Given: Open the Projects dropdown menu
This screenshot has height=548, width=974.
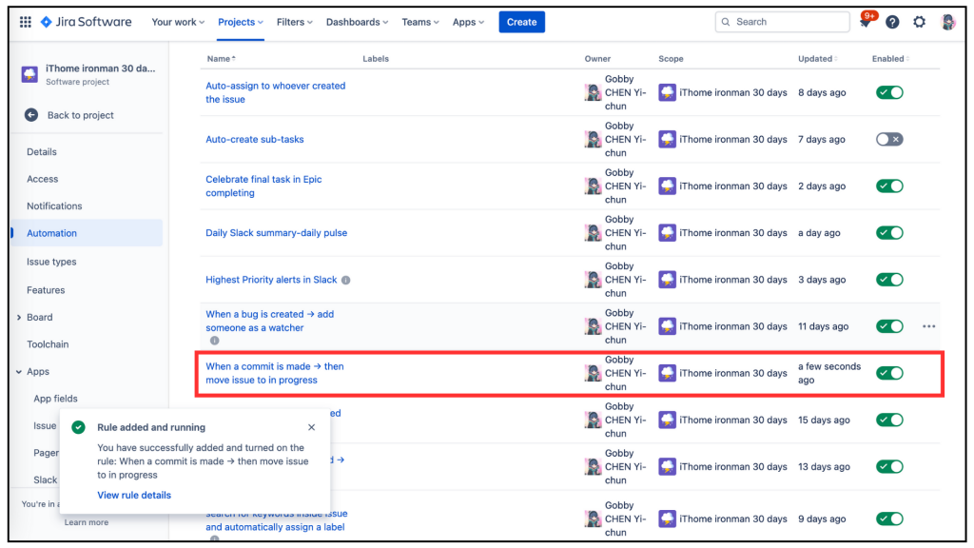Looking at the screenshot, I should point(241,22).
